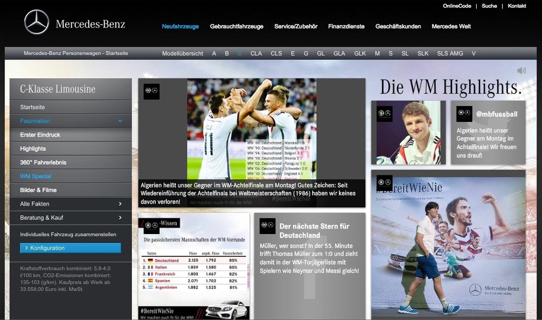Open the Suche link at top
542x320 pixels.
[490, 6]
